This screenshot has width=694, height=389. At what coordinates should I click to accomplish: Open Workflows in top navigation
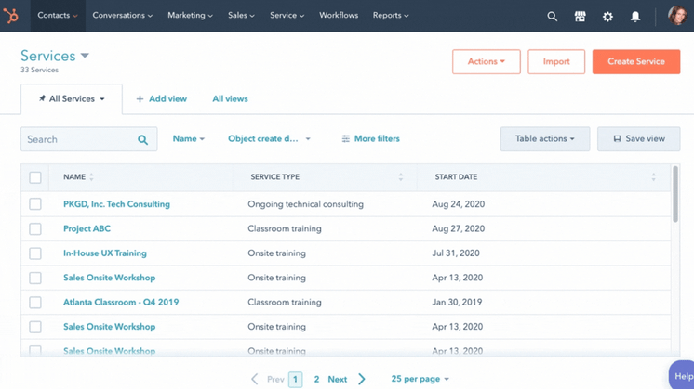click(339, 16)
